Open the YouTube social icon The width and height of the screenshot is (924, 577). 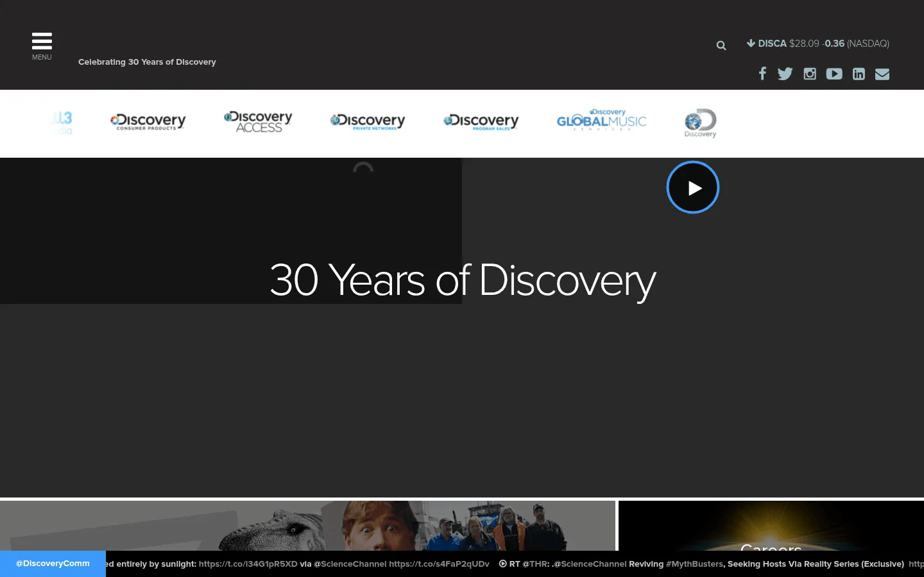[x=834, y=74]
